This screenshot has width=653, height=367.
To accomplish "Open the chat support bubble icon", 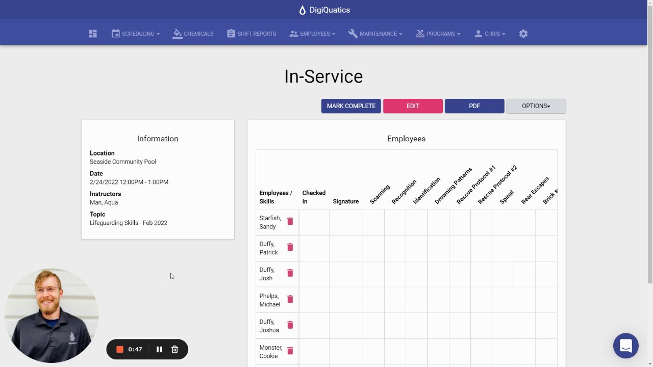I will 626,346.
